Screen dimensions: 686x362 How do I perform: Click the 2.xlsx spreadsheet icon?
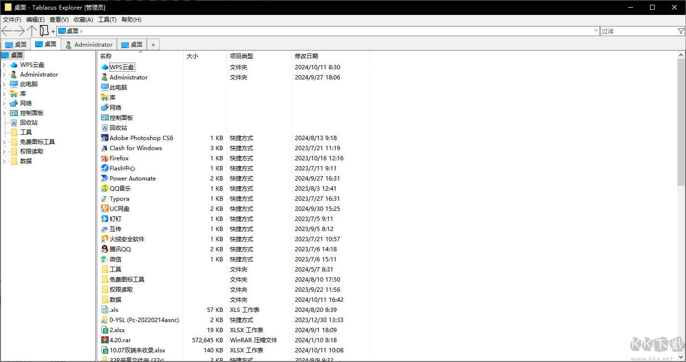[x=105, y=330]
